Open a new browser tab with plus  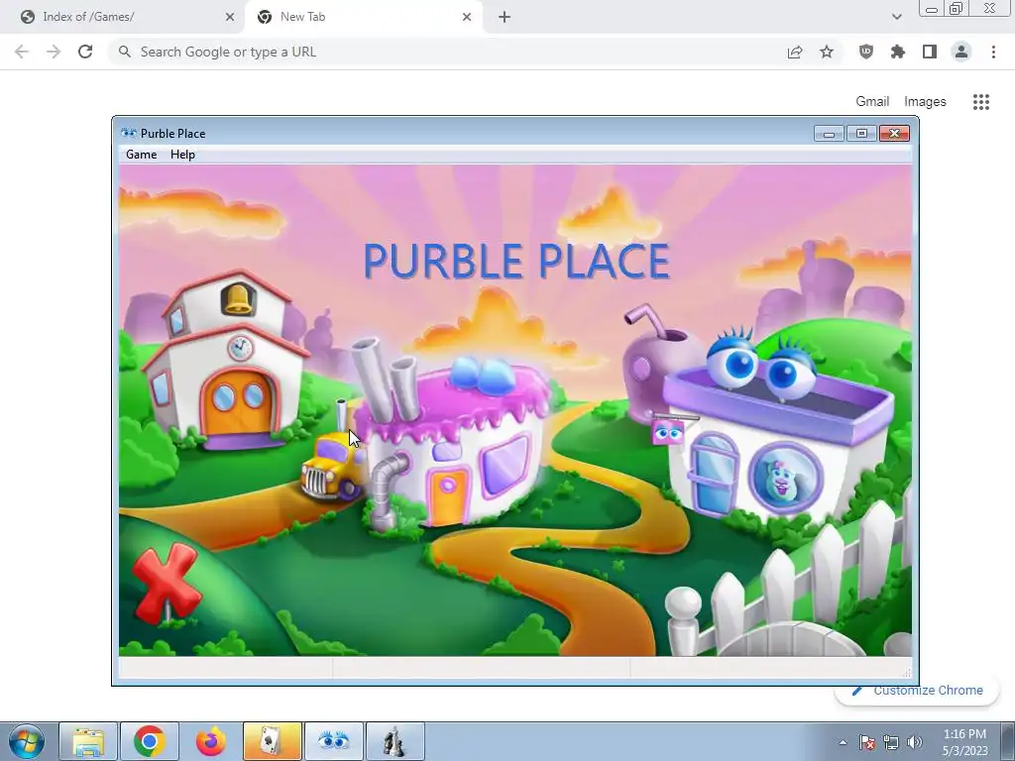505,17
